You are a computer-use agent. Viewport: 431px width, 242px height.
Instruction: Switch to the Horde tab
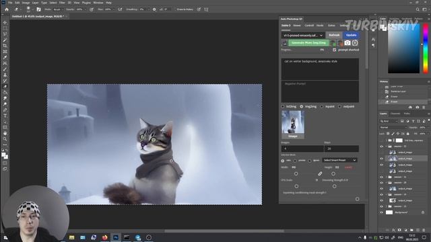pos(320,26)
